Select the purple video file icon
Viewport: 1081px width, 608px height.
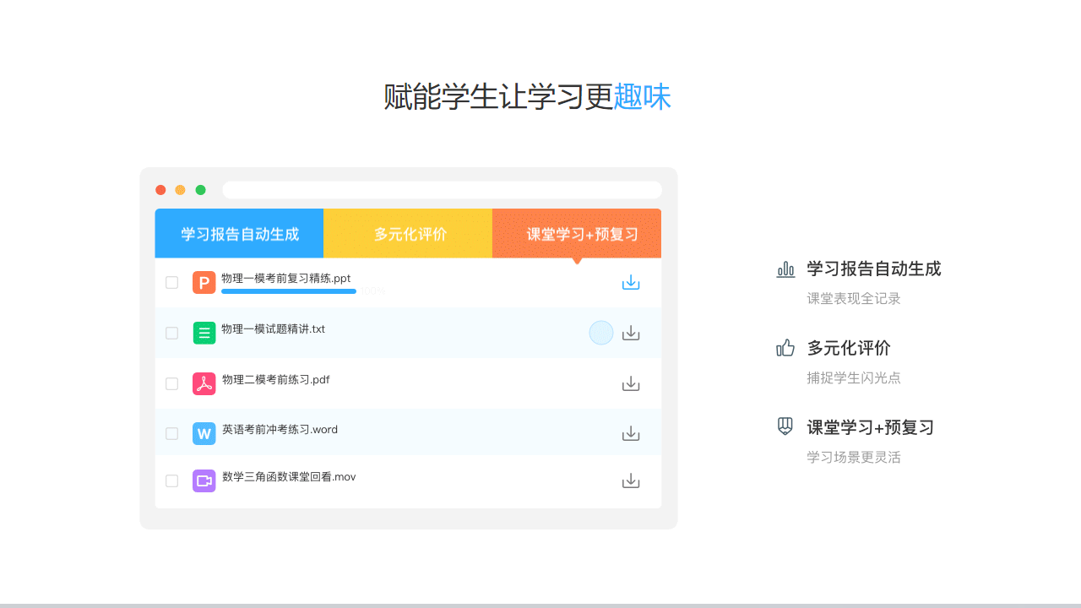204,480
